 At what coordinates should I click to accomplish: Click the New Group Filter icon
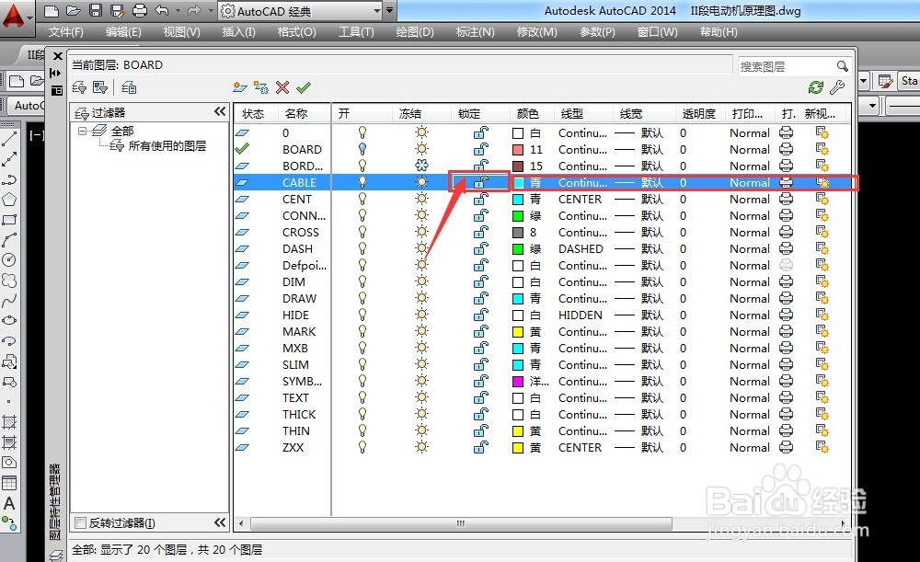(x=100, y=87)
